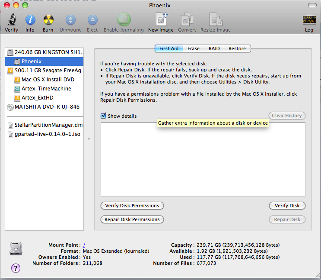The image size is (321, 280).
Task: Create a New Image from toolbar
Action: click(162, 19)
